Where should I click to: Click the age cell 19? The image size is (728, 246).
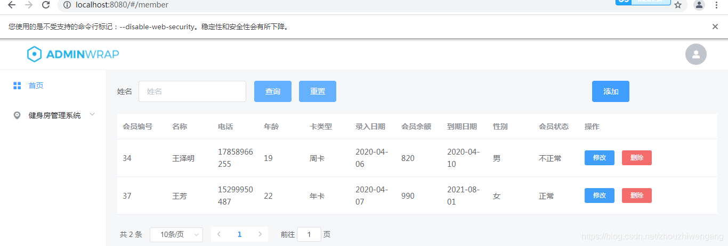pyautogui.click(x=268, y=158)
